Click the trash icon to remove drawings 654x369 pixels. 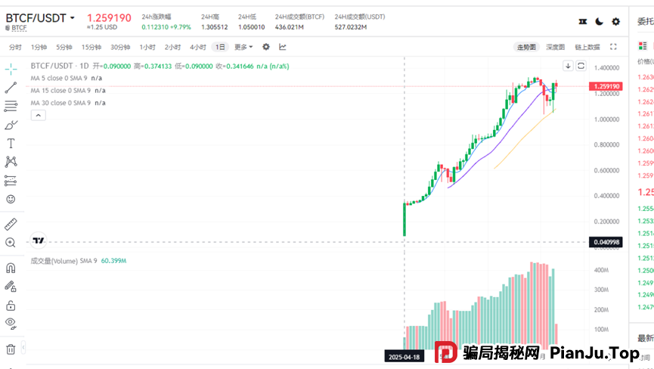[11, 349]
